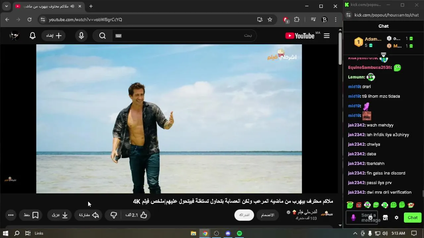Open YouTube notifications bell
This screenshot has height=238, width=424.
(32, 36)
